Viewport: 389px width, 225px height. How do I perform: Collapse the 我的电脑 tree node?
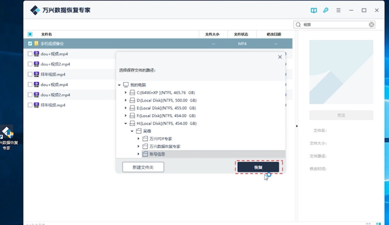tap(119, 85)
